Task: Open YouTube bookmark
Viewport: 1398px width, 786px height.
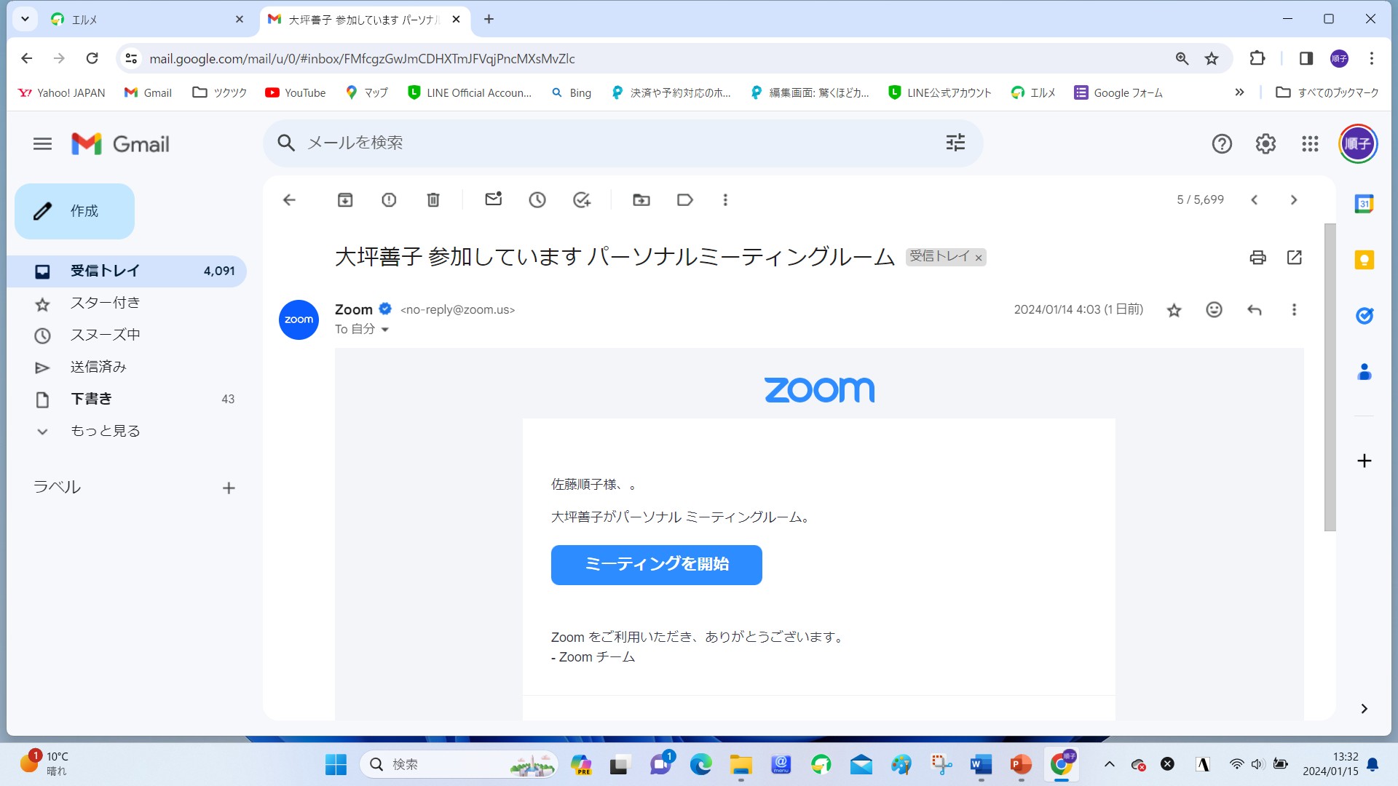Action: (296, 93)
